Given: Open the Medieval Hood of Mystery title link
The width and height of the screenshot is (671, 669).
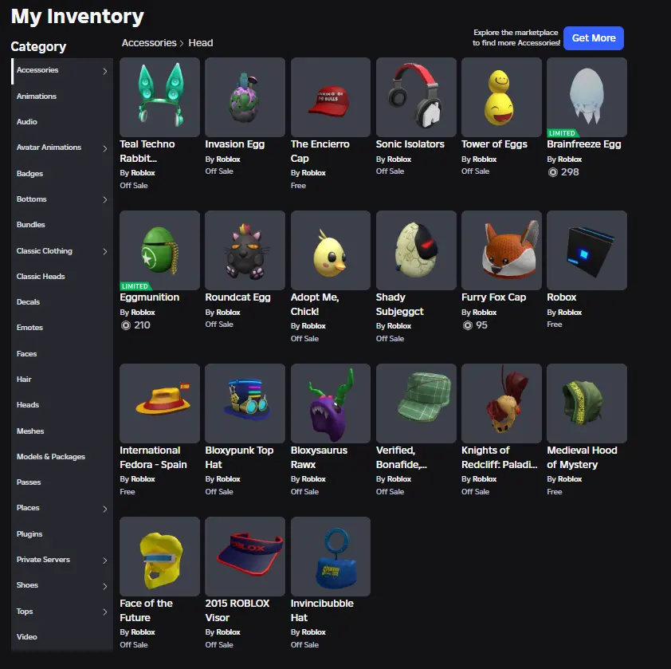Looking at the screenshot, I should click(x=582, y=458).
